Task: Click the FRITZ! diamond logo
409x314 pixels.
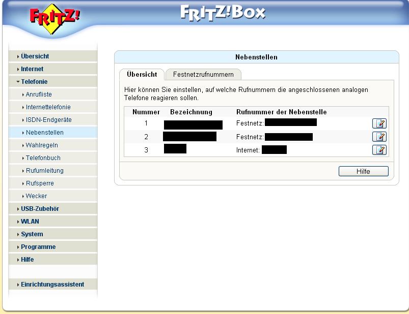Action: [54, 19]
